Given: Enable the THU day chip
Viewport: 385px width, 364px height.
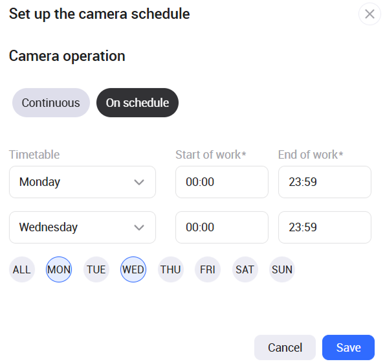Looking at the screenshot, I should pyautogui.click(x=171, y=269).
